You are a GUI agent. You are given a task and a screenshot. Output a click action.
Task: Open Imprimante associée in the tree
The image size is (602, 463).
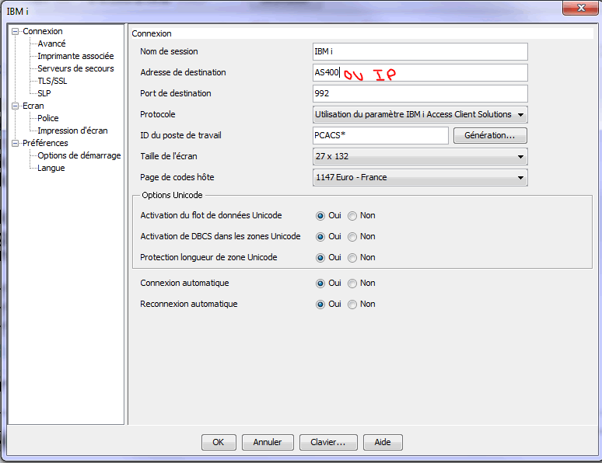pos(75,56)
